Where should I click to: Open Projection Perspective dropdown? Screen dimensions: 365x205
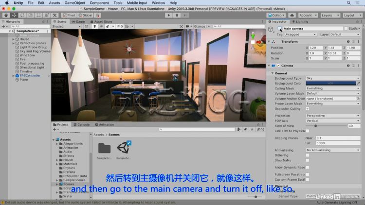coord(333,116)
